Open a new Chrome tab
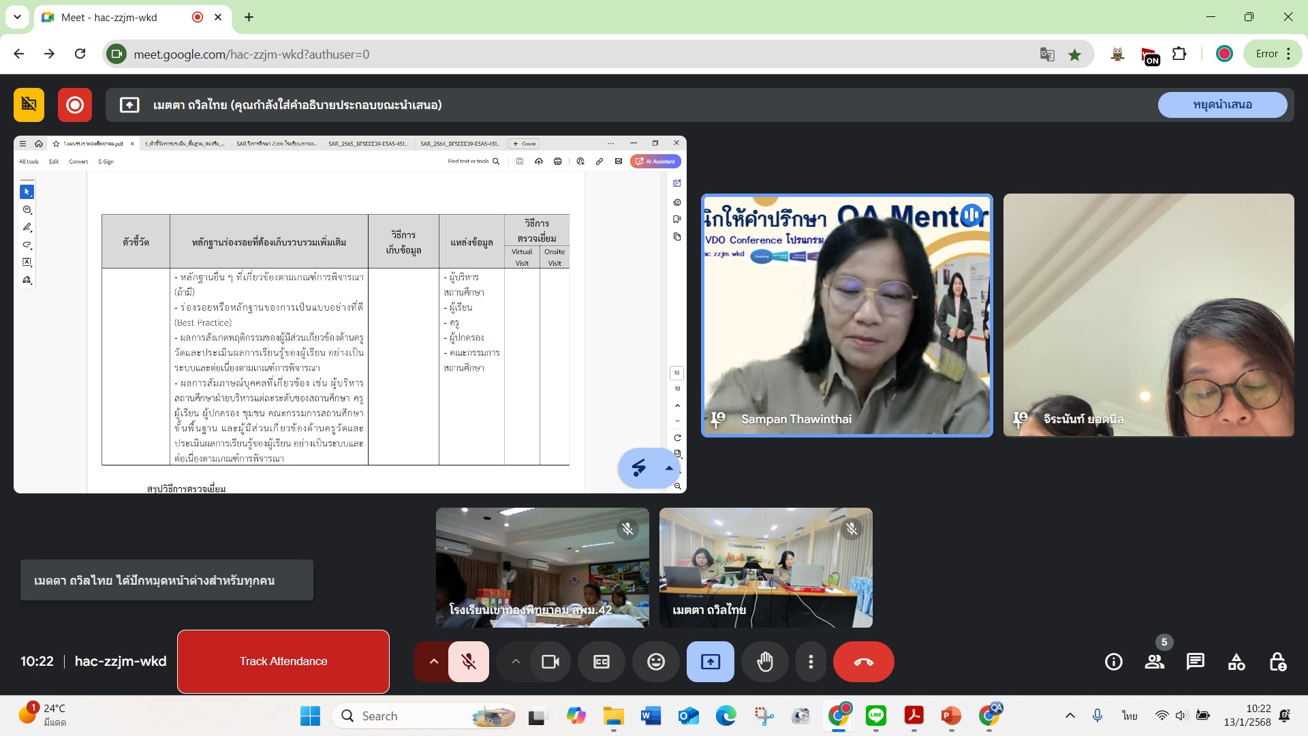1308x736 pixels. 249,17
